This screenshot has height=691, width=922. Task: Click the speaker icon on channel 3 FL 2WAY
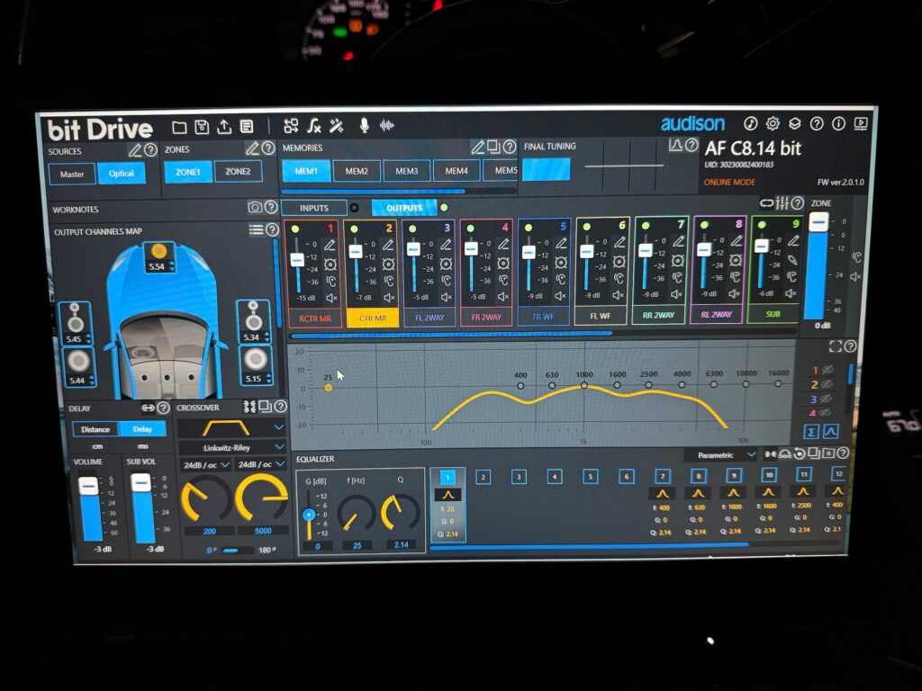(447, 264)
